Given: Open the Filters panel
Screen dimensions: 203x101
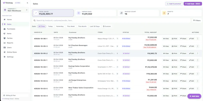Looking at the screenshot, I should 197,21.
